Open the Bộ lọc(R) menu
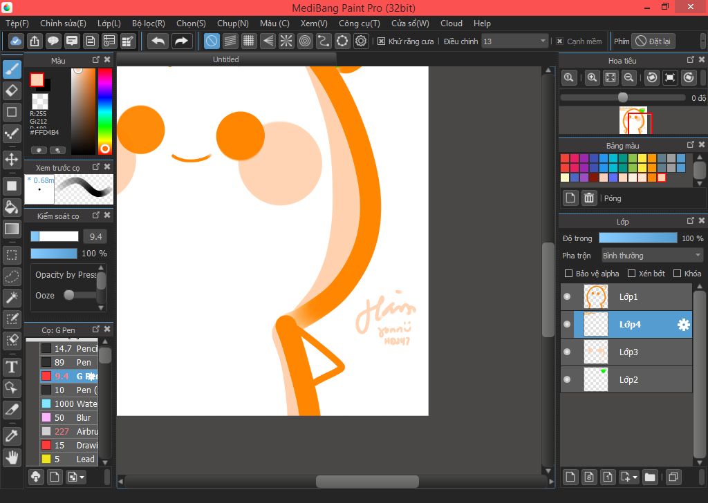The height and width of the screenshot is (503, 708). click(x=148, y=23)
